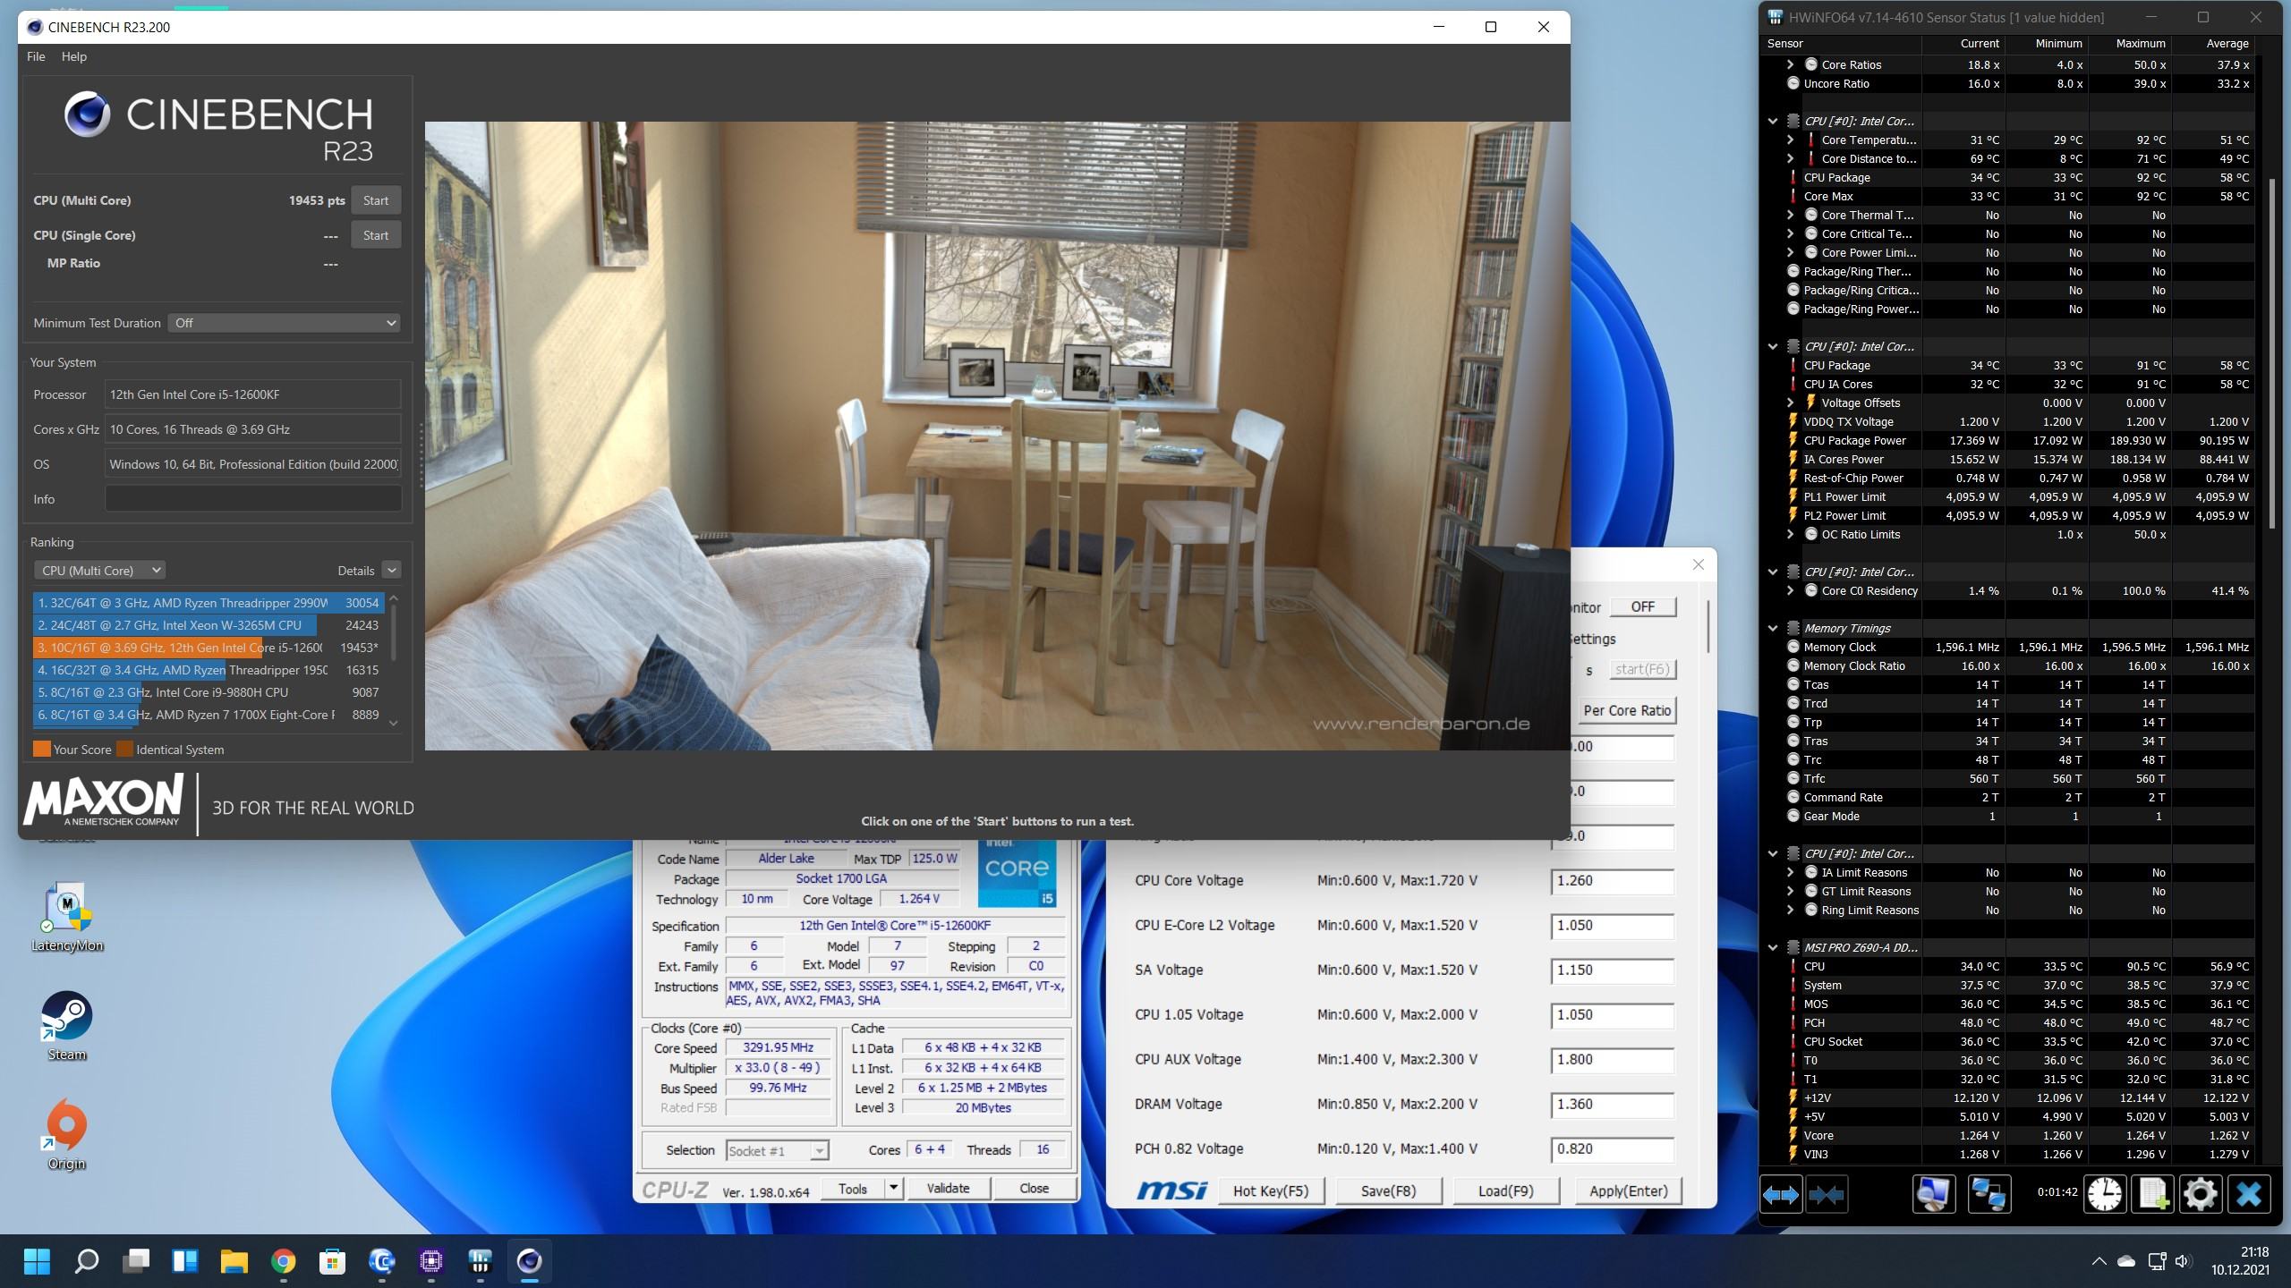Click HWiNFO sensor list vertical scrollbar
This screenshot has width=2291, height=1288.
[x=2273, y=353]
